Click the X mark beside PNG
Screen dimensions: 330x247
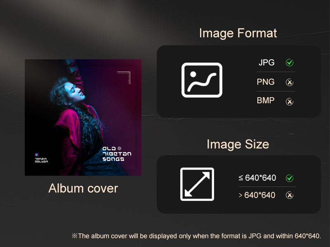(290, 82)
